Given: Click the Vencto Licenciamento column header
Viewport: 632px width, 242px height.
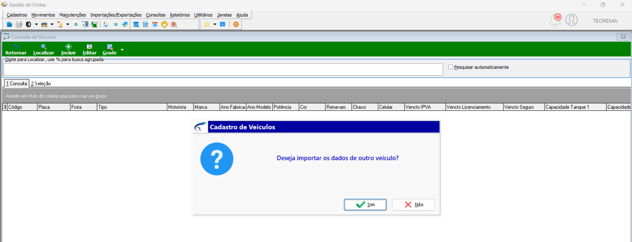Looking at the screenshot, I should [x=474, y=107].
